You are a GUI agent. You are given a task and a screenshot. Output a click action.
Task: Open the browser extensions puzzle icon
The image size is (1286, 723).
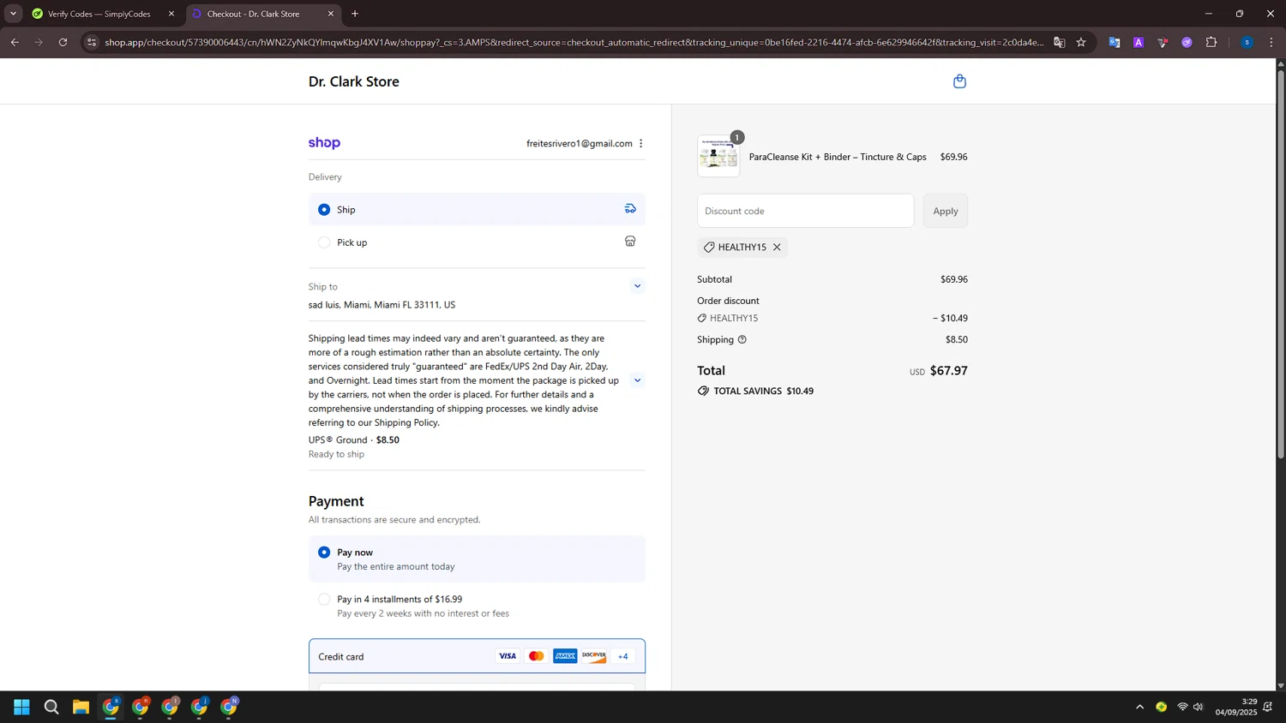1211,42
